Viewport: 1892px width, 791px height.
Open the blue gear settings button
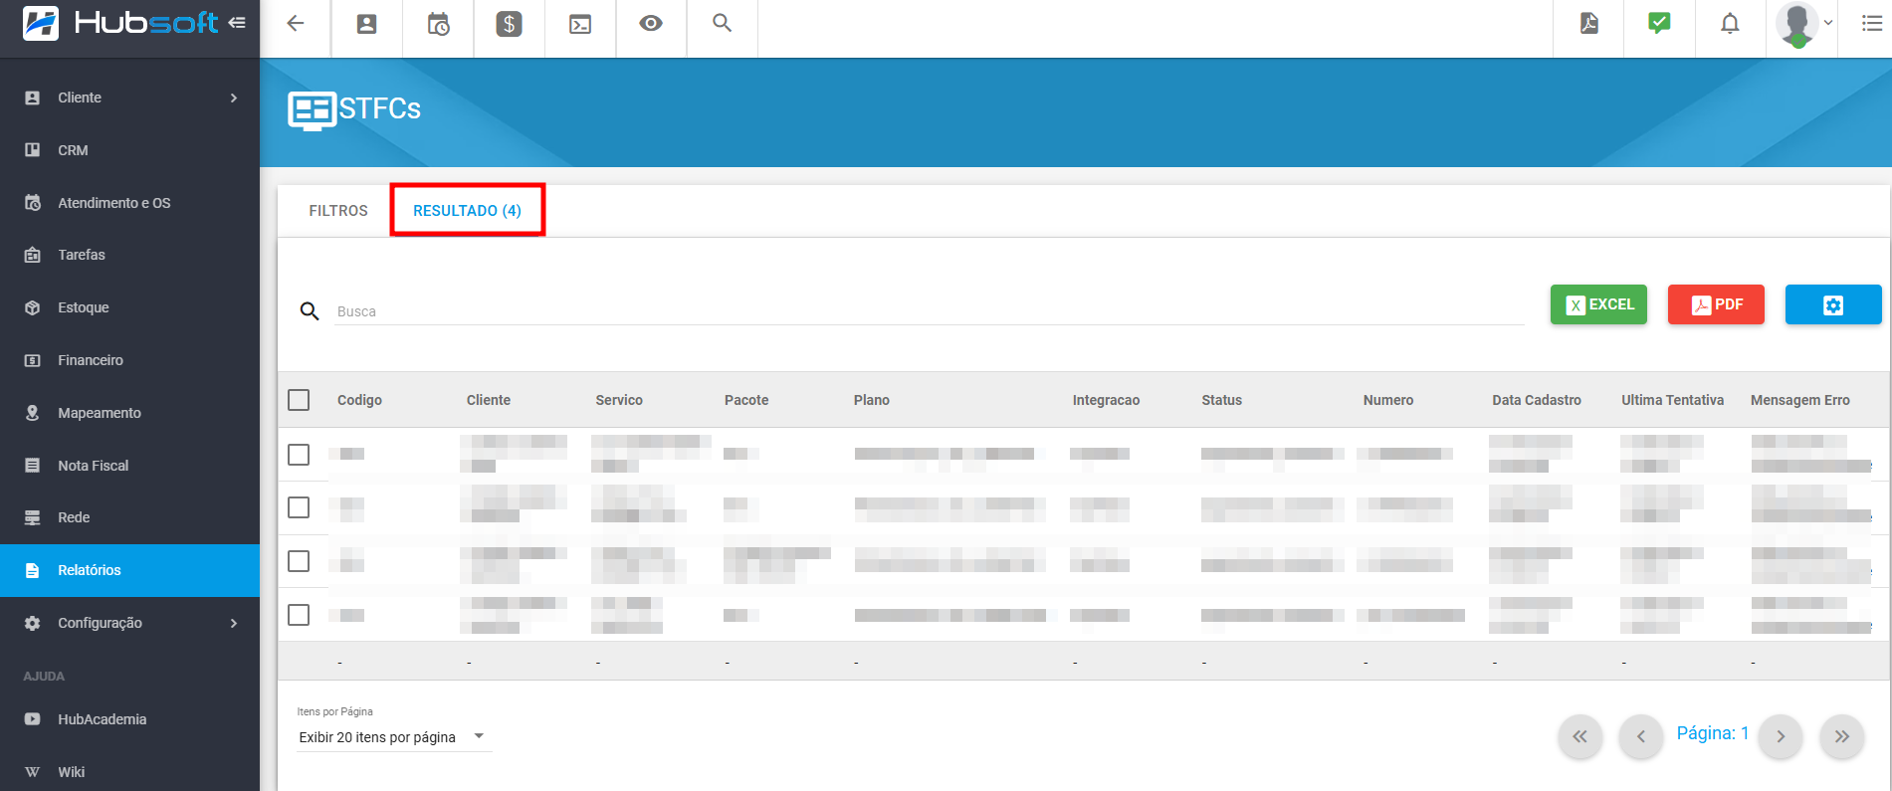tap(1833, 304)
